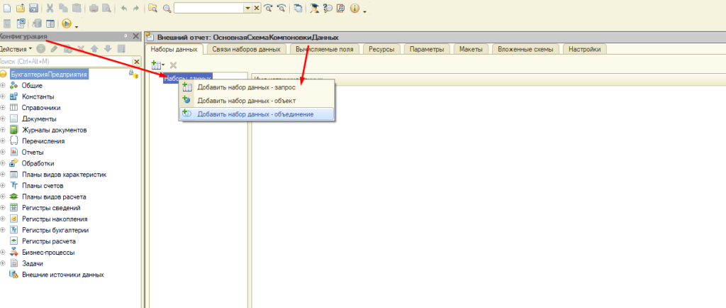
Task: Select БухгалтерияПредприятия root tree item
Action: [x=48, y=74]
